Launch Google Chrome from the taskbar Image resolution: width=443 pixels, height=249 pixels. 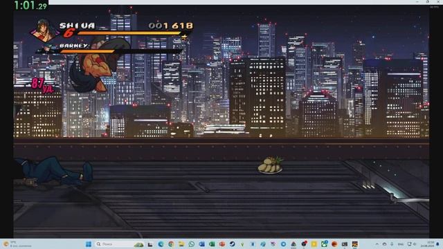click(171, 244)
